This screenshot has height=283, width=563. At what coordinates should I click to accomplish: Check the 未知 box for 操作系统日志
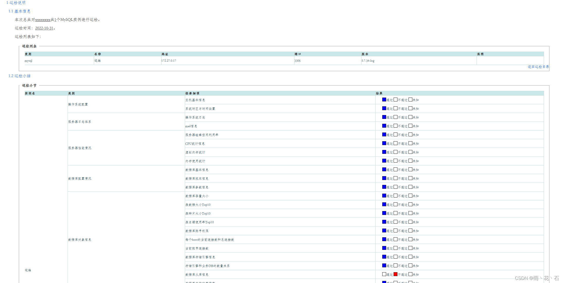[410, 117]
